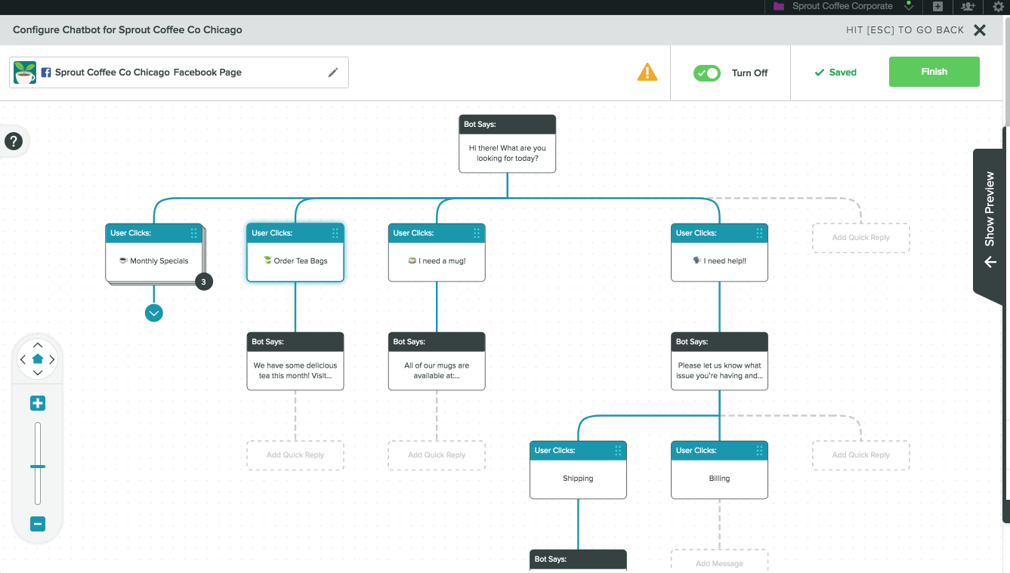
Task: Click the arrow icon on Show Preview tab
Action: 990,262
